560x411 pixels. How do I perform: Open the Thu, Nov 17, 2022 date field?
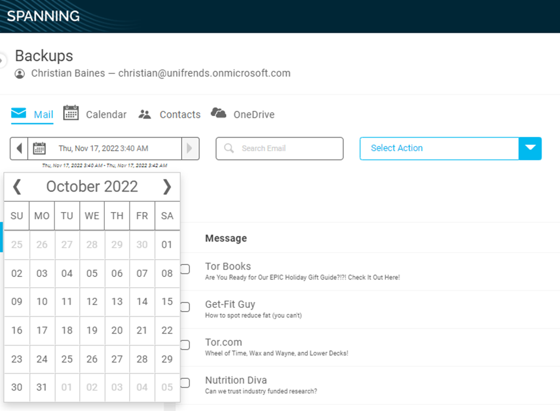click(104, 148)
